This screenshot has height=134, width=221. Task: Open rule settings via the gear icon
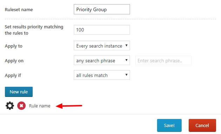coord(10,106)
